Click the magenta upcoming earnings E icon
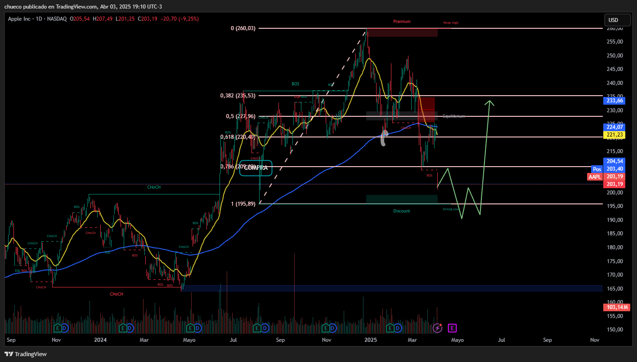This screenshot has height=362, width=637. pos(452,328)
